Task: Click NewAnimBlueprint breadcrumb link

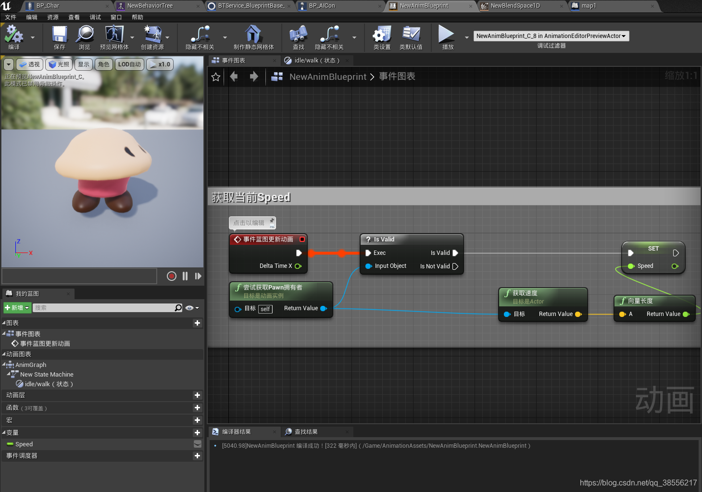Action: click(328, 76)
